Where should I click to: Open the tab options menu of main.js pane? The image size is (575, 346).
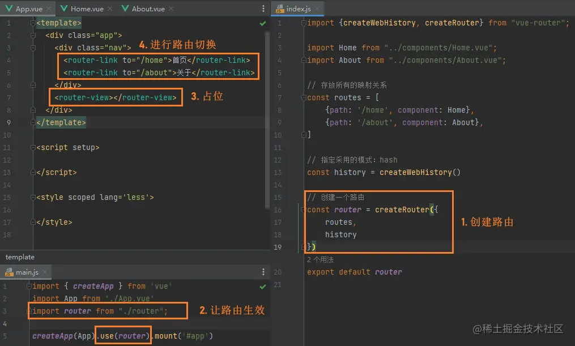tap(263, 272)
